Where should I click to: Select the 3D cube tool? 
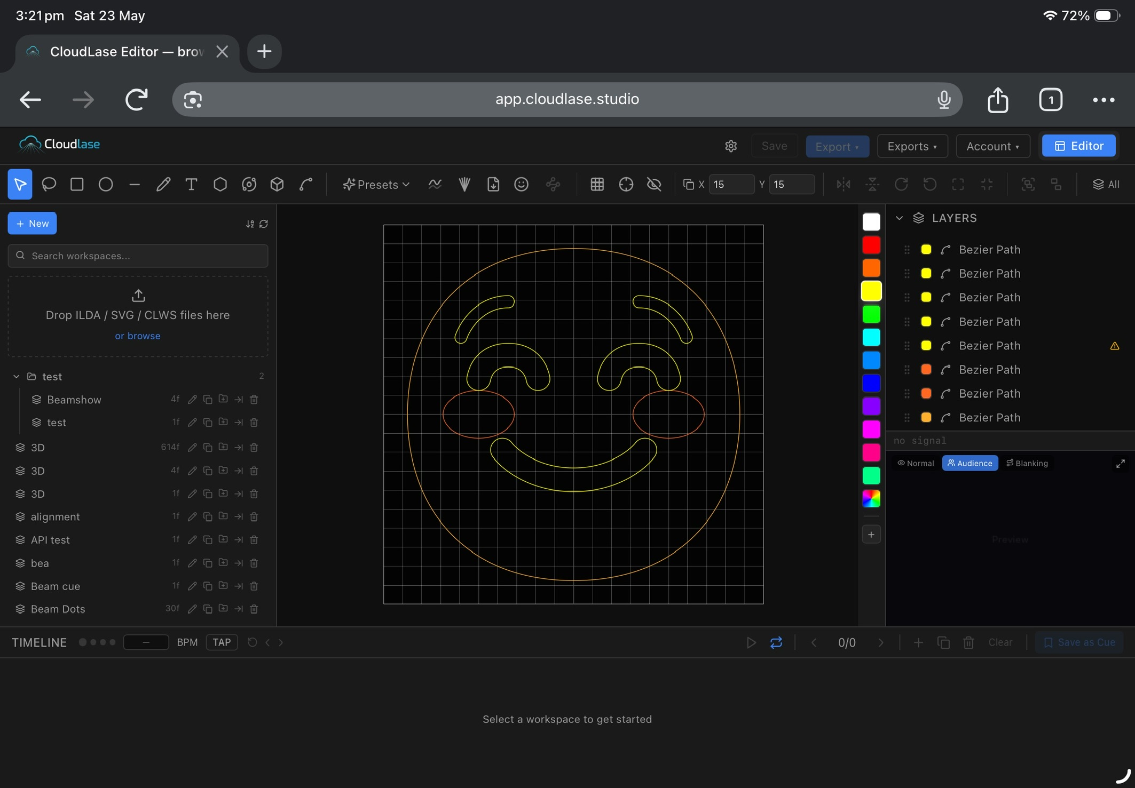coord(277,185)
